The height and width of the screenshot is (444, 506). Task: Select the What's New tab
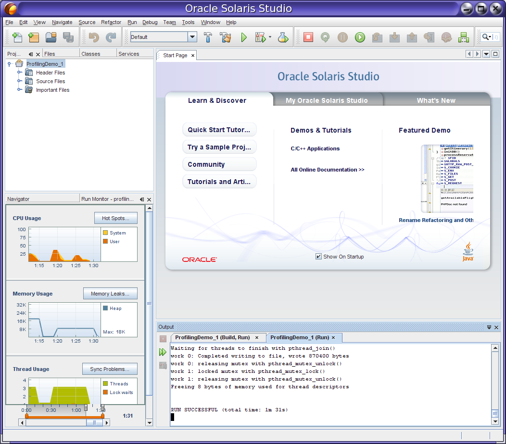[436, 100]
